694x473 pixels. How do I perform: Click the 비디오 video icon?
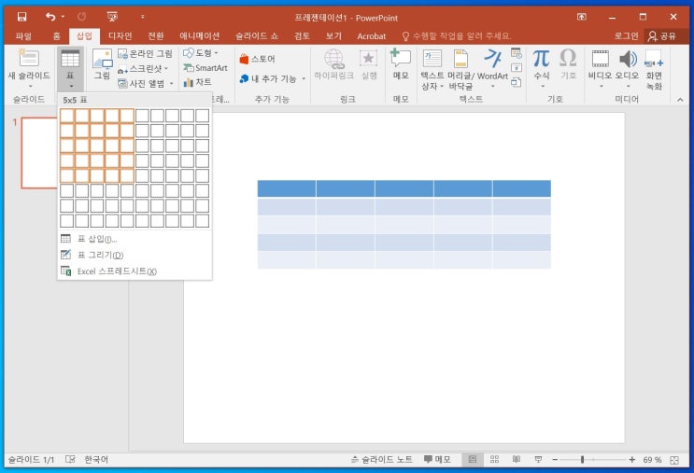pos(601,59)
